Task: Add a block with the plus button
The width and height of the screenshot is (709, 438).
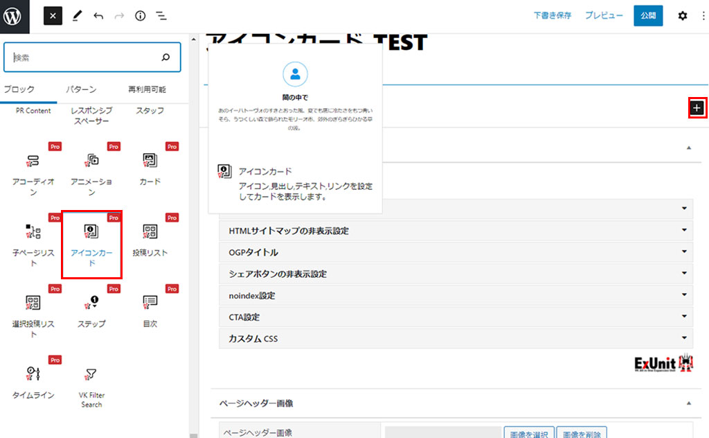Action: [x=697, y=107]
